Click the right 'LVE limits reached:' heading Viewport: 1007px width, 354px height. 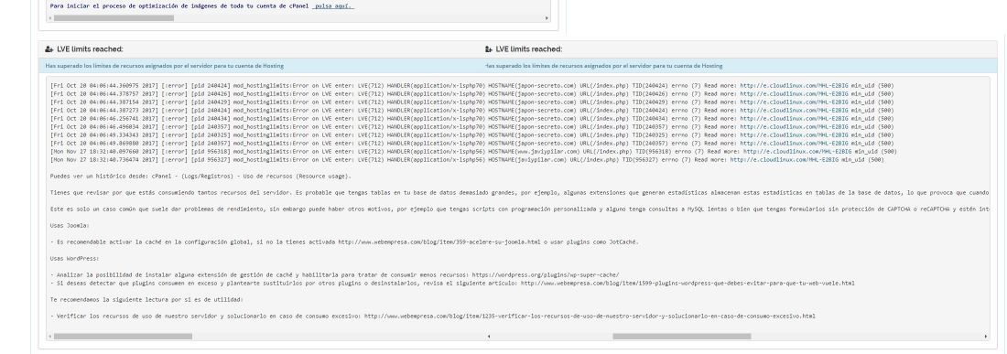[528, 49]
